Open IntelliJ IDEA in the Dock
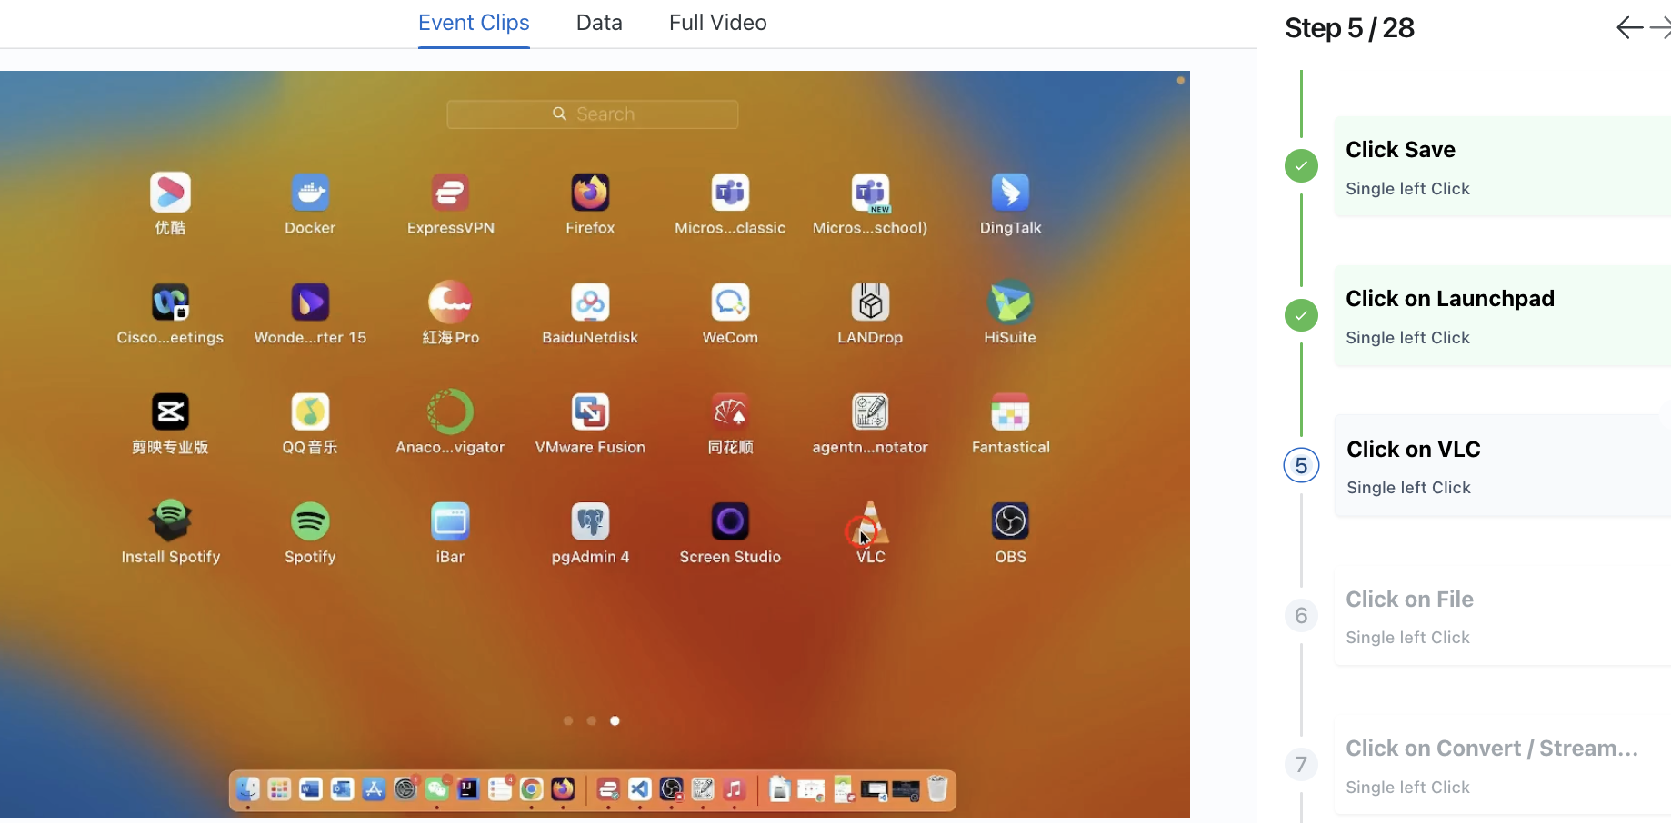The image size is (1671, 823). click(468, 788)
